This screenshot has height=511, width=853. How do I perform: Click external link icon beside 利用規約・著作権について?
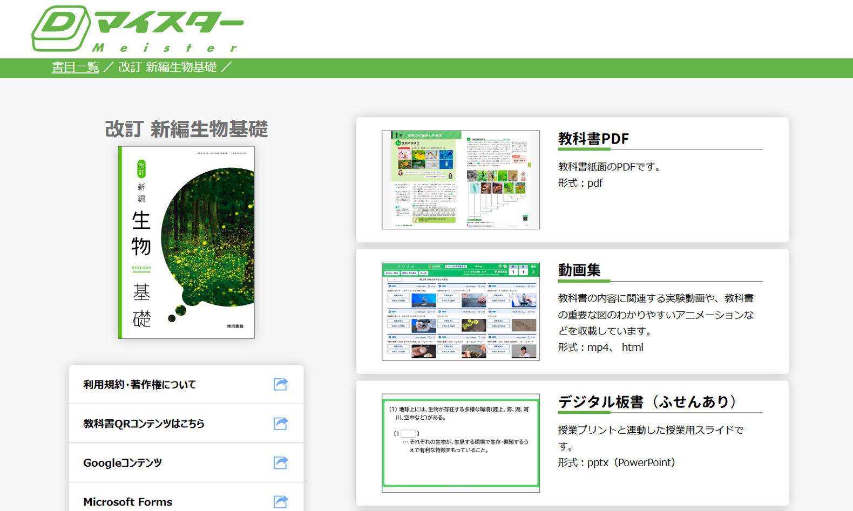point(281,384)
